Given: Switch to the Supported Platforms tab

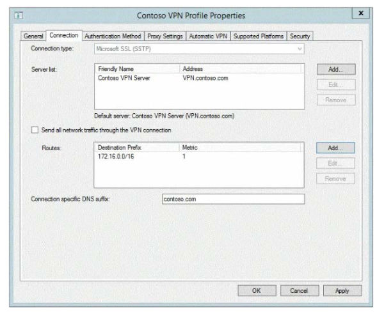Looking at the screenshot, I should 259,36.
